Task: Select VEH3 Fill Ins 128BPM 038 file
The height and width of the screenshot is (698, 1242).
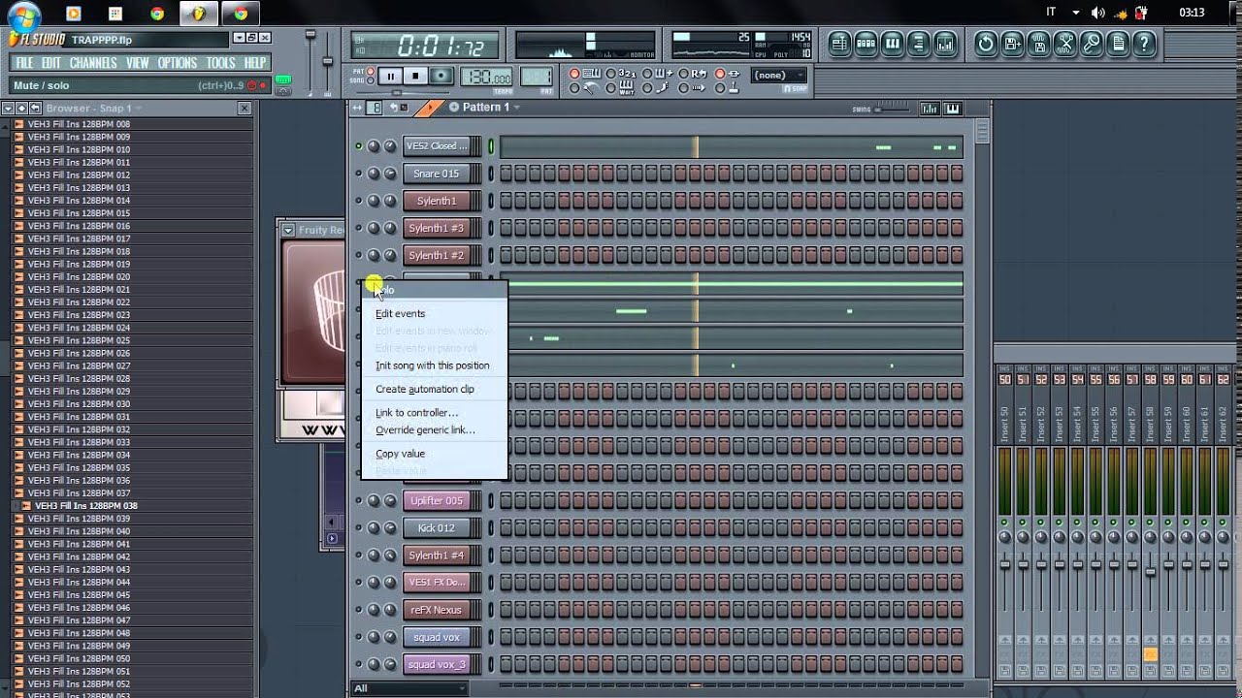Action: coord(85,506)
